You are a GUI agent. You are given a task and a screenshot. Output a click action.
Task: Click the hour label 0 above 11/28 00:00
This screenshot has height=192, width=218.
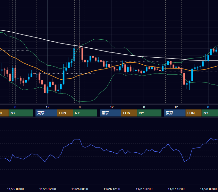pyautogui.click(x=208, y=107)
